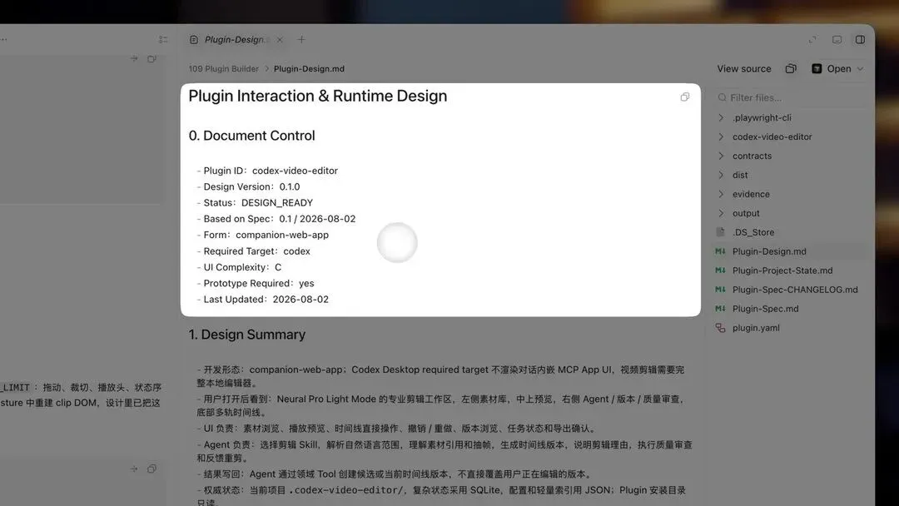Open the dropdown arrow beside Open
Screen dimensions: 899x506
click(860, 69)
